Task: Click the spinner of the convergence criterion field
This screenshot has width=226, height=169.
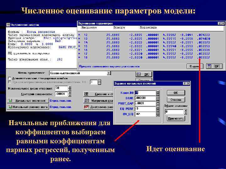Action: [70, 94]
